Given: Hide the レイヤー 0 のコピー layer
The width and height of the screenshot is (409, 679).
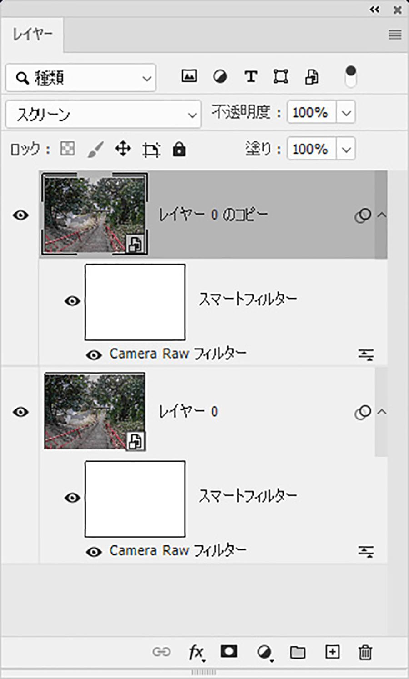Looking at the screenshot, I should [x=20, y=215].
